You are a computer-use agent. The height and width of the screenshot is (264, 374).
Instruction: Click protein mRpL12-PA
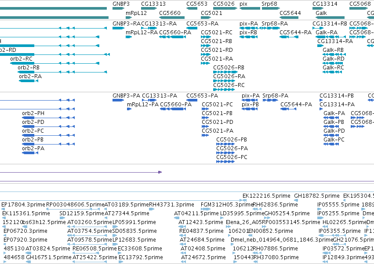pos(143,105)
